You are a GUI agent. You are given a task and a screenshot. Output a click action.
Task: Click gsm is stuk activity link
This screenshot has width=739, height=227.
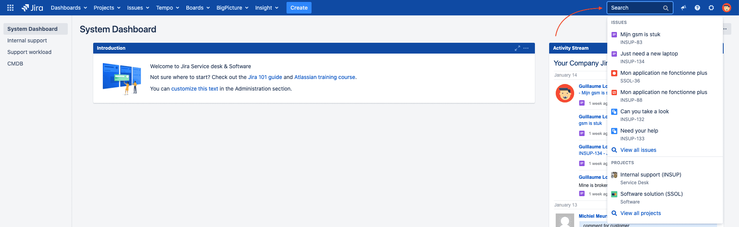[590, 123]
